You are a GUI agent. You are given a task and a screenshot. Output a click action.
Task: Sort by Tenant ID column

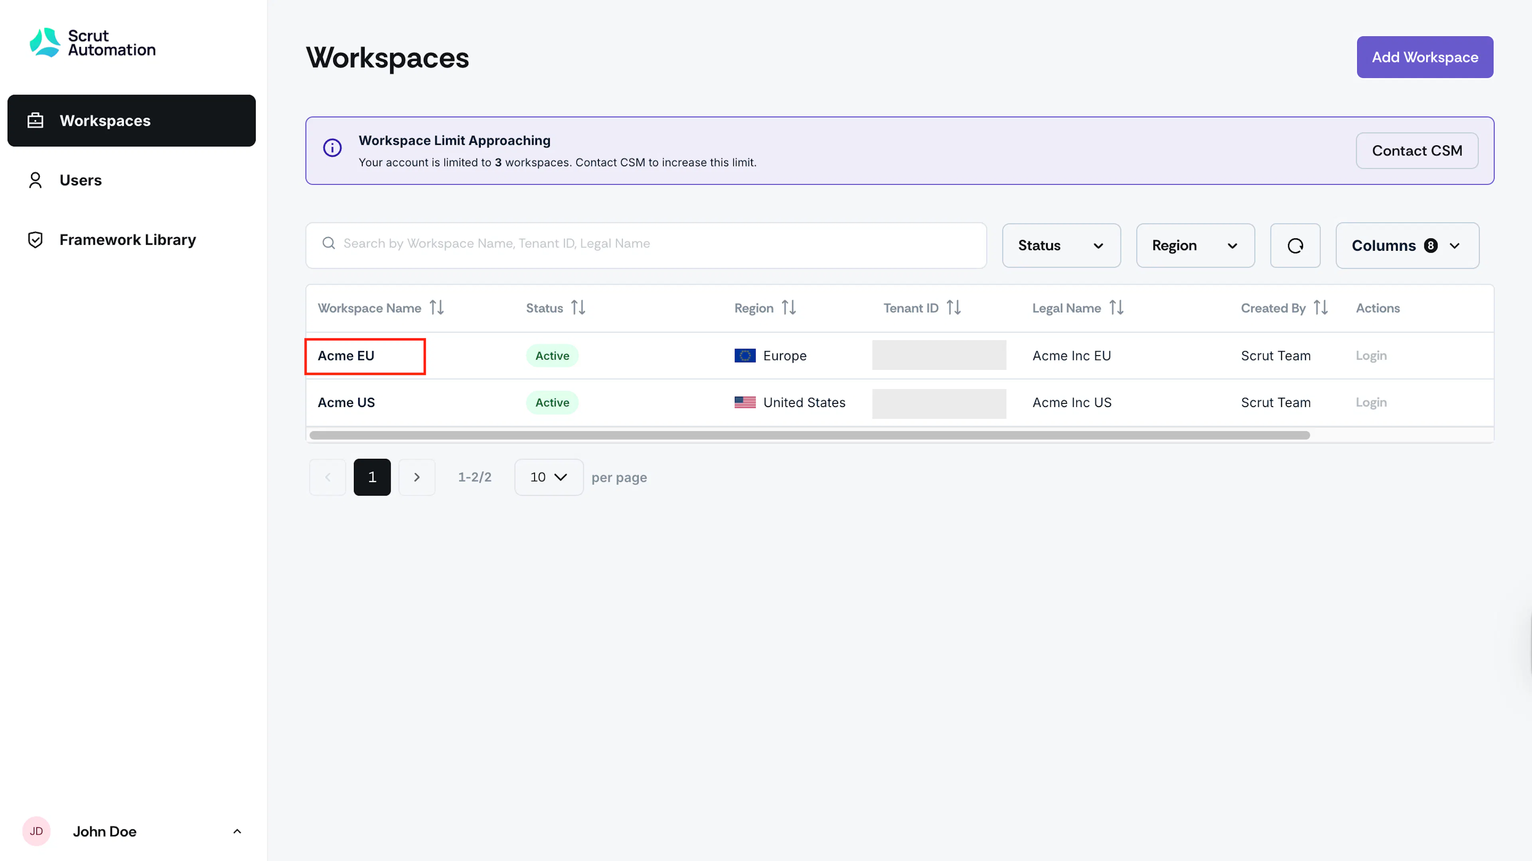point(954,308)
